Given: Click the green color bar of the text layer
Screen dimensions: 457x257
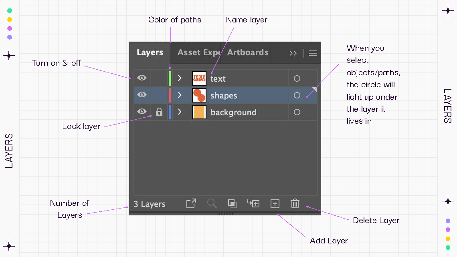Looking at the screenshot, I should (170, 78).
